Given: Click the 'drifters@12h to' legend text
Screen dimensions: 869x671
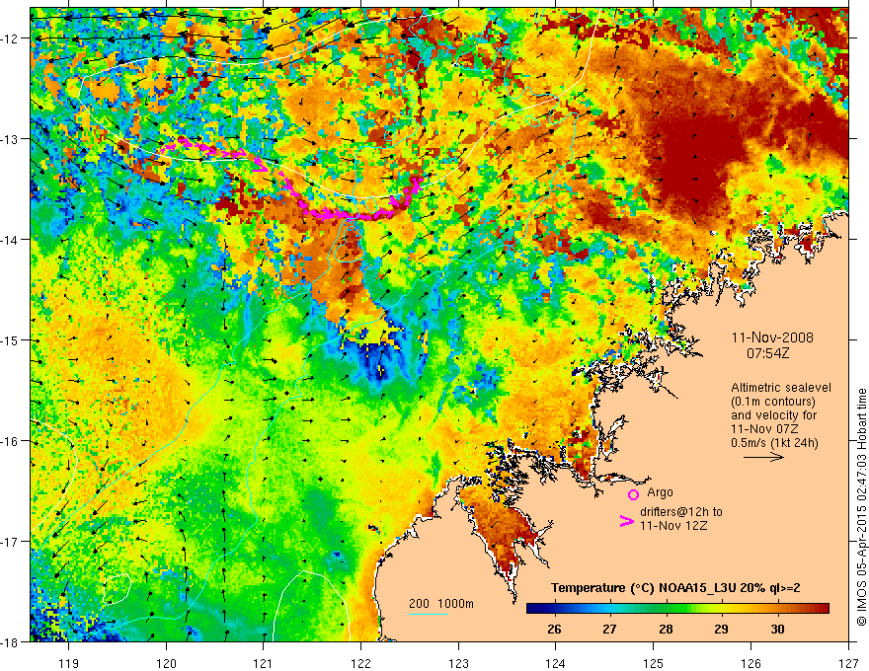Looking at the screenshot, I should click(x=681, y=512).
